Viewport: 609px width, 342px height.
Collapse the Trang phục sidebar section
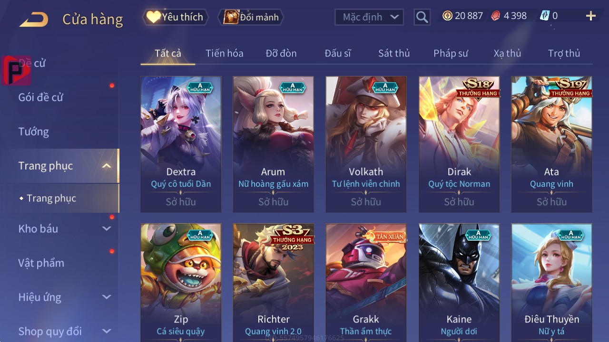click(x=107, y=166)
